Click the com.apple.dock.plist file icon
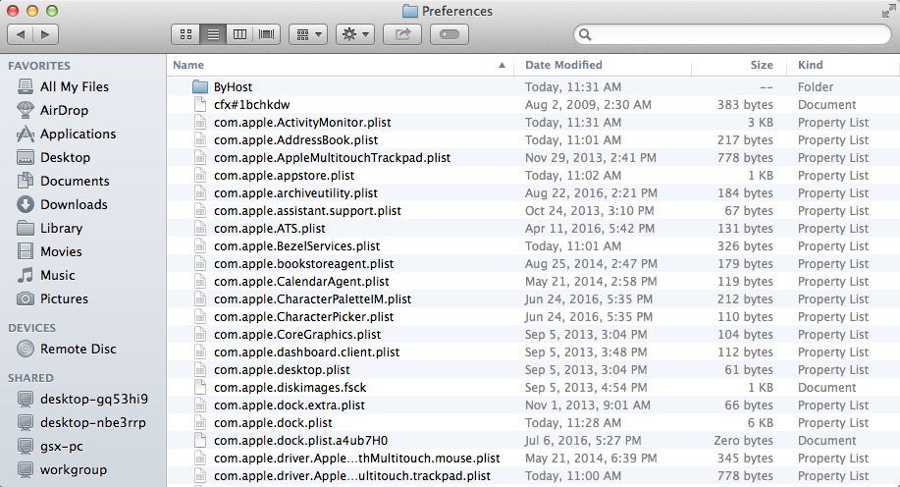Viewport: 900px width, 487px height. tap(200, 423)
